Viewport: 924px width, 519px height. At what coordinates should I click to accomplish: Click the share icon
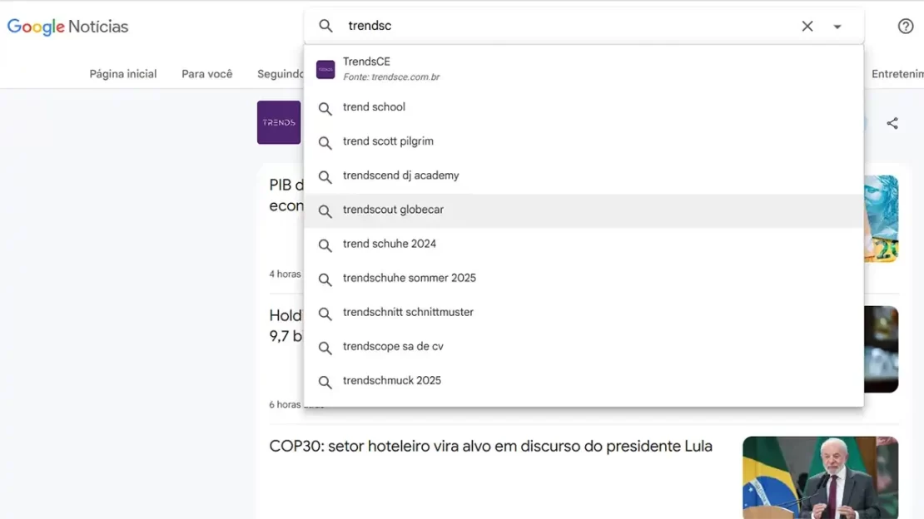pyautogui.click(x=892, y=123)
